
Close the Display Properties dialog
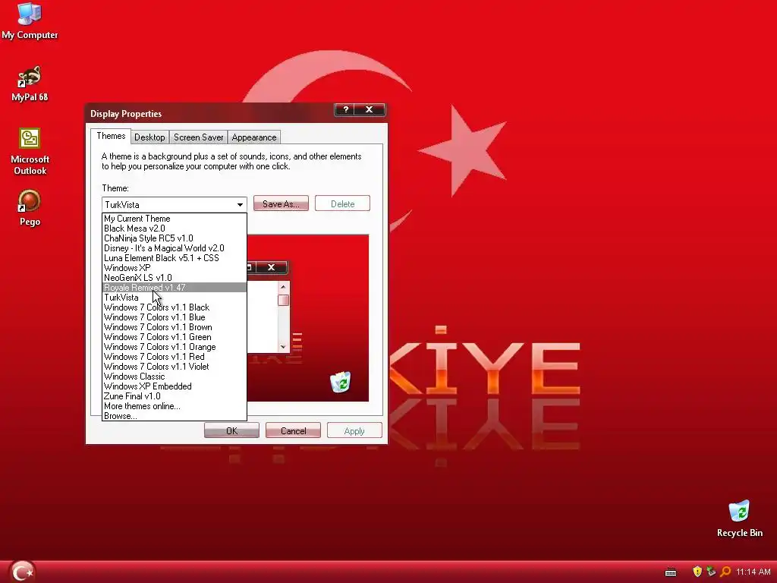coord(370,109)
